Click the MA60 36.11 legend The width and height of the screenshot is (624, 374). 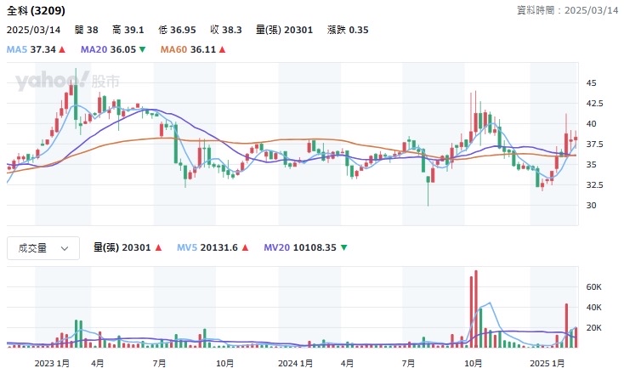click(x=188, y=50)
